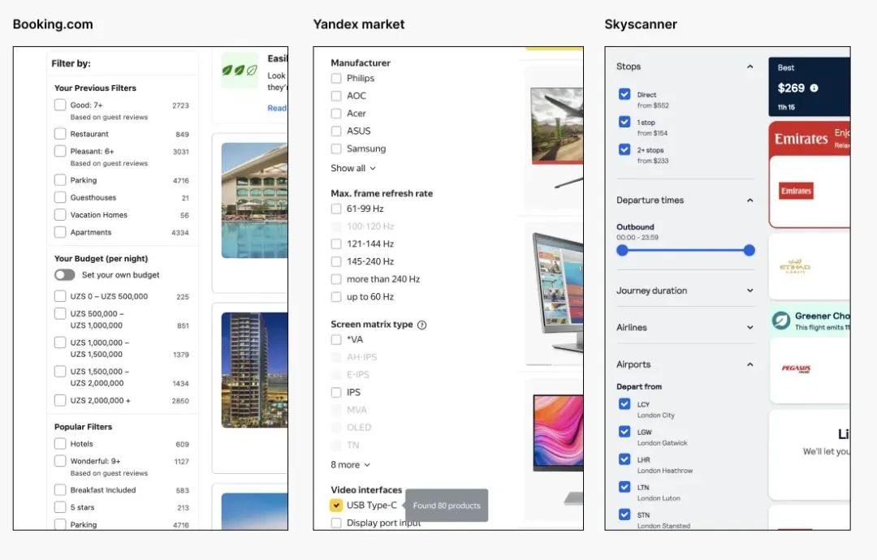Check the ASUS manufacturer option

(x=336, y=131)
